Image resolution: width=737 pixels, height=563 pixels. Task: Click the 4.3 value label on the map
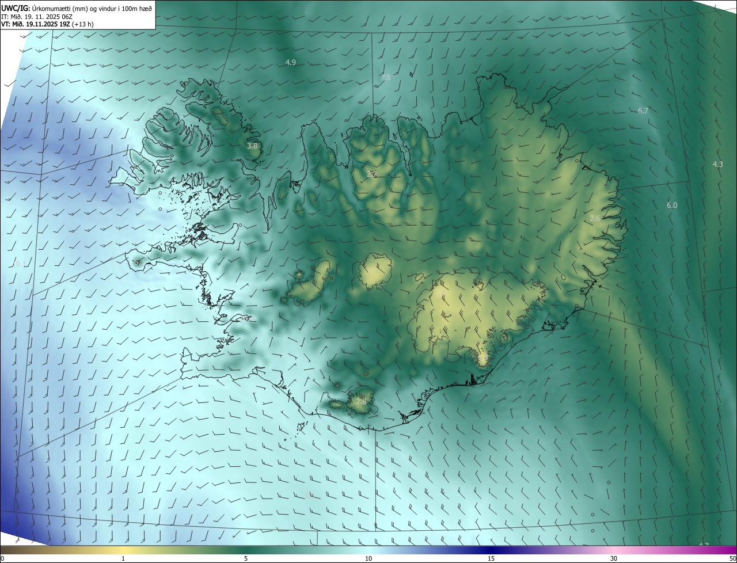[717, 164]
